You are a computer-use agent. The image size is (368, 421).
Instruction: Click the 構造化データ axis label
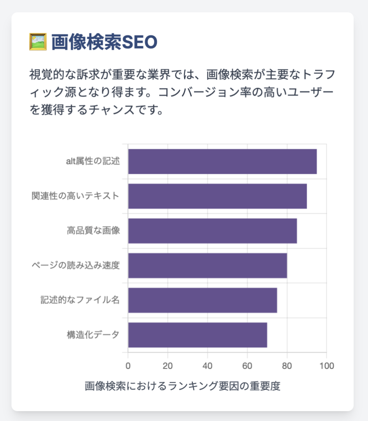[93, 335]
